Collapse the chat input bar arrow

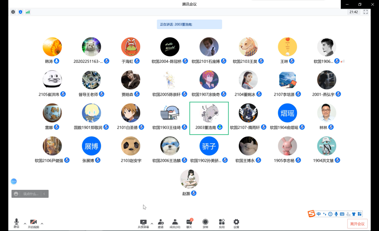coord(45,194)
